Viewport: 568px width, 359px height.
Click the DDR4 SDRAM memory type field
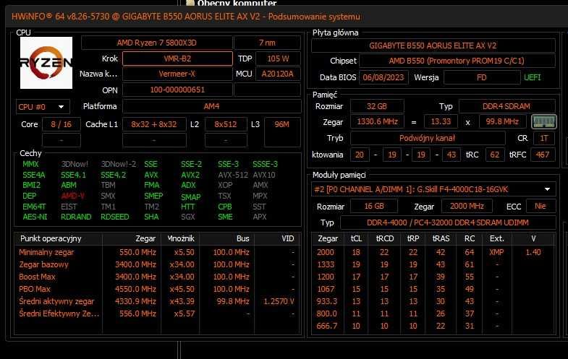[506, 106]
